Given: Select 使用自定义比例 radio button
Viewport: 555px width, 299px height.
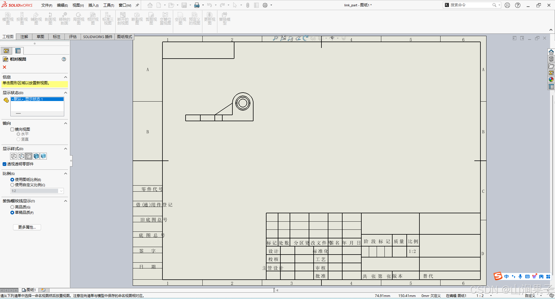Looking at the screenshot, I should 12,185.
